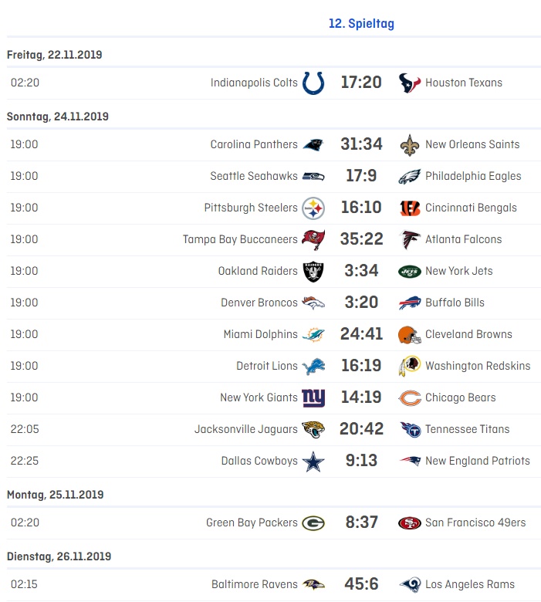
Task: Open the 45:6 Ravens–Rams score
Action: pos(361,584)
